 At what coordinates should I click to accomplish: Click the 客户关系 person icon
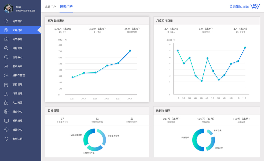point(6,67)
